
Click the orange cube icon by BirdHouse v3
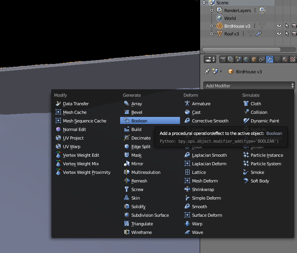231,71
